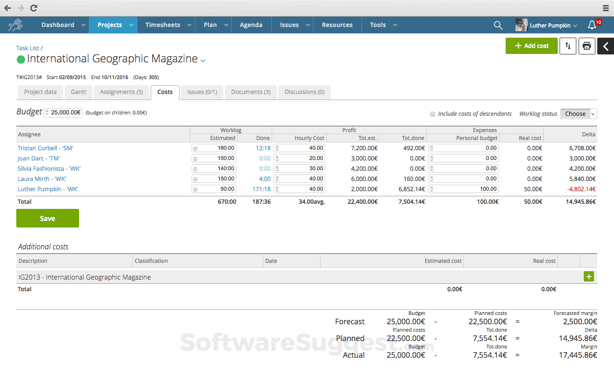Open the Worklog status Choose dropdown

click(578, 114)
